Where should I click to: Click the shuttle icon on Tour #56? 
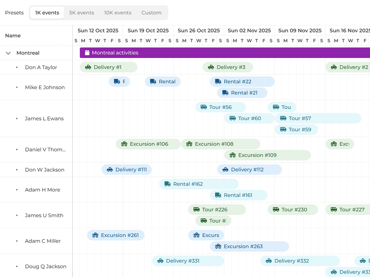coord(203,107)
